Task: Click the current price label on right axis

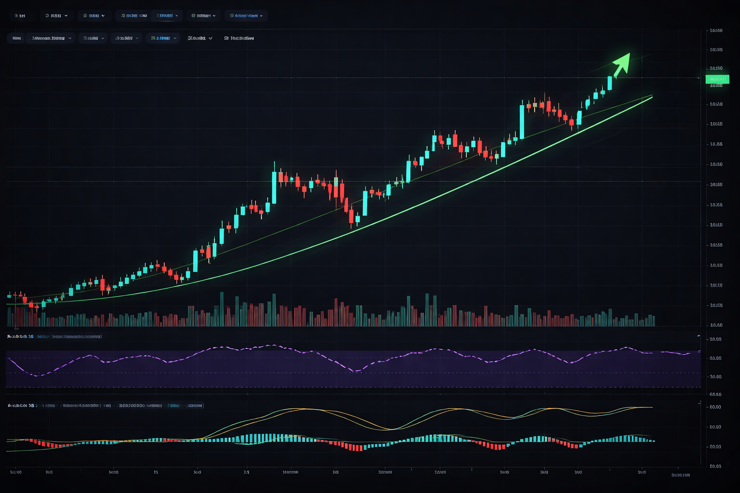Action: click(x=716, y=79)
